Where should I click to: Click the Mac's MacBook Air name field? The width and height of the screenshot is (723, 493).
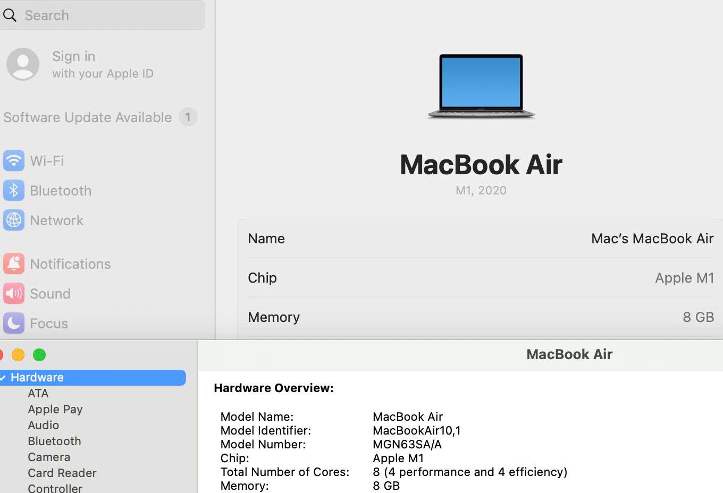(652, 239)
